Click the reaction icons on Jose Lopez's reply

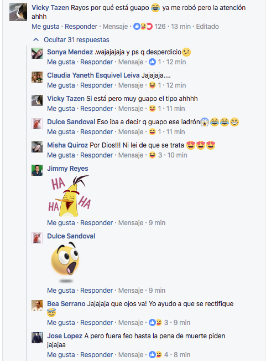pyautogui.click(x=155, y=355)
